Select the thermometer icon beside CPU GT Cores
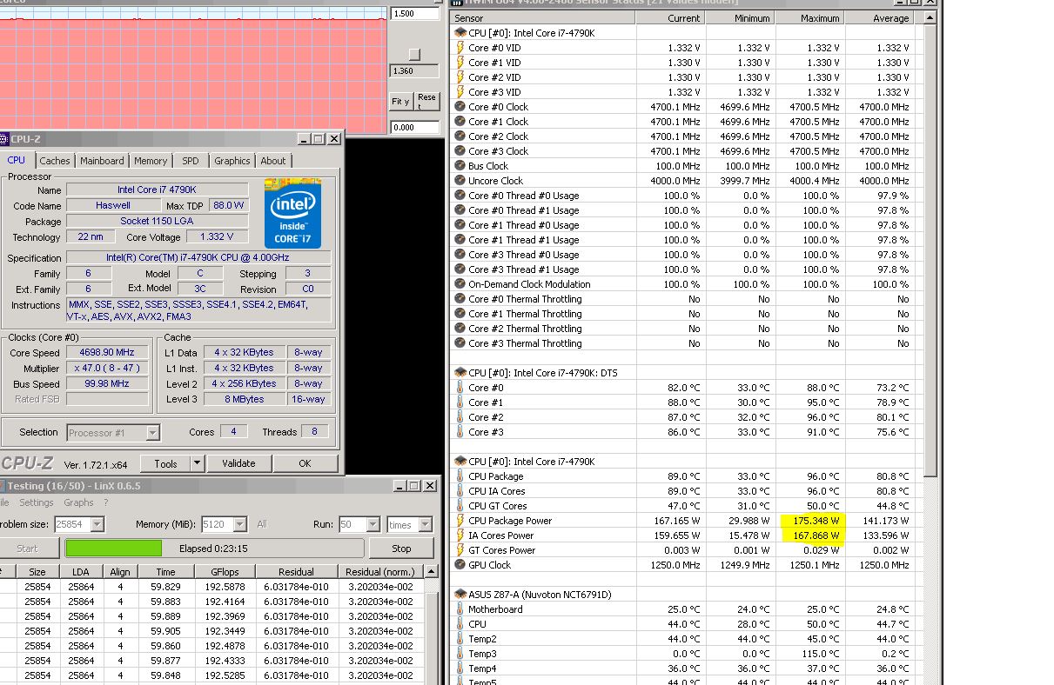The width and height of the screenshot is (1054, 685). tap(460, 506)
